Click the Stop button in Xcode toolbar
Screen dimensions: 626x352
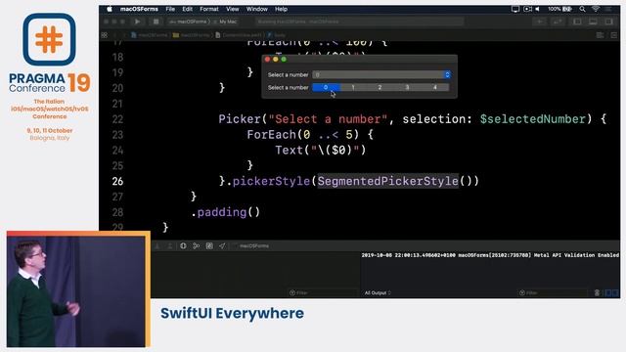(156, 22)
